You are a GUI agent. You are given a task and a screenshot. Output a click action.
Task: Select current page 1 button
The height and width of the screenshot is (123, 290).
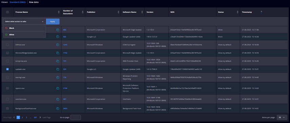(x=18, y=117)
